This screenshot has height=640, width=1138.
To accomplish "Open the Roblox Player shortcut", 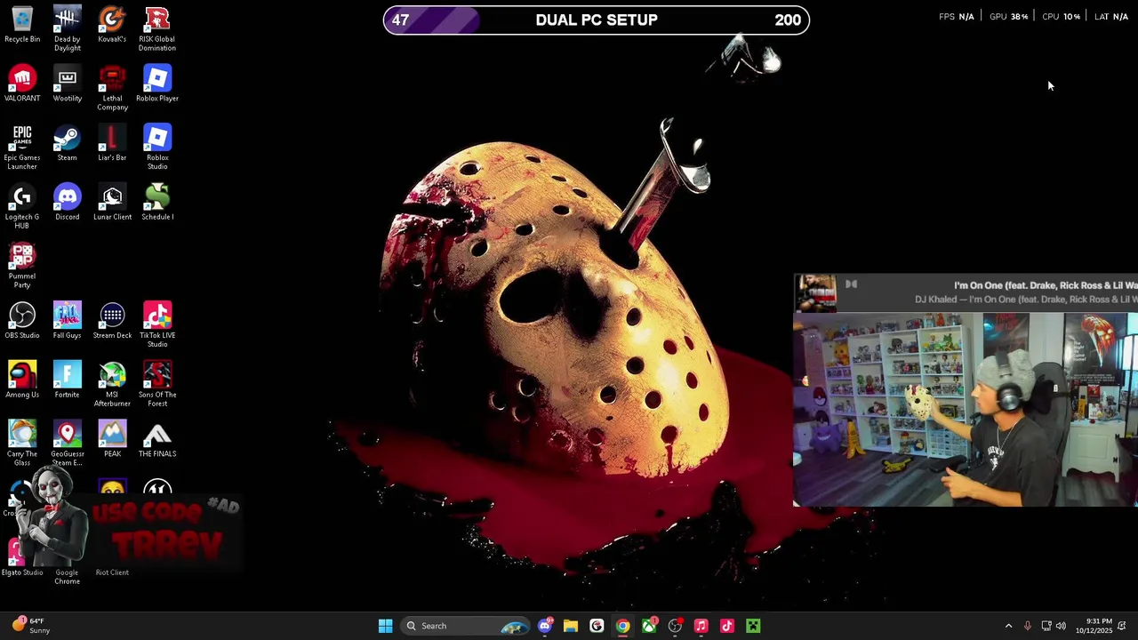I will 157,84.
